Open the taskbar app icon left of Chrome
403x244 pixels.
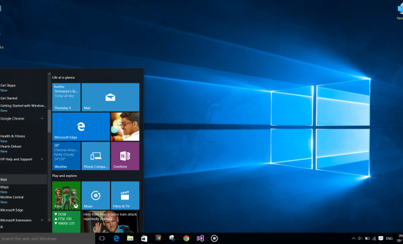click(x=172, y=239)
